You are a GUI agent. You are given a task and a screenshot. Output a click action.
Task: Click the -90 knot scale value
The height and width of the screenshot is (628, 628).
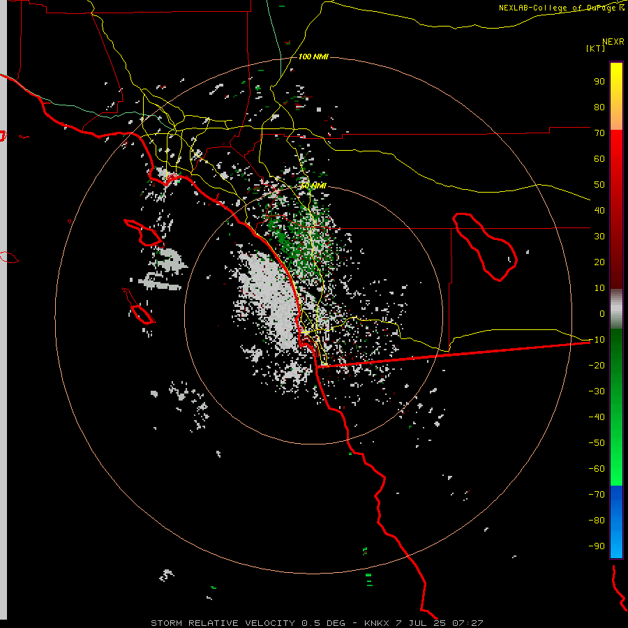click(597, 546)
